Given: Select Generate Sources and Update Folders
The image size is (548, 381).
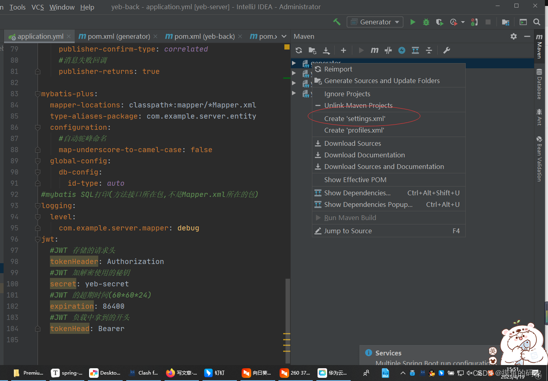Looking at the screenshot, I should click(389, 81).
